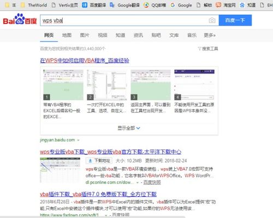This screenshot has height=218, width=273.
Task: Click the Baidu logo
Action: click(x=20, y=19)
